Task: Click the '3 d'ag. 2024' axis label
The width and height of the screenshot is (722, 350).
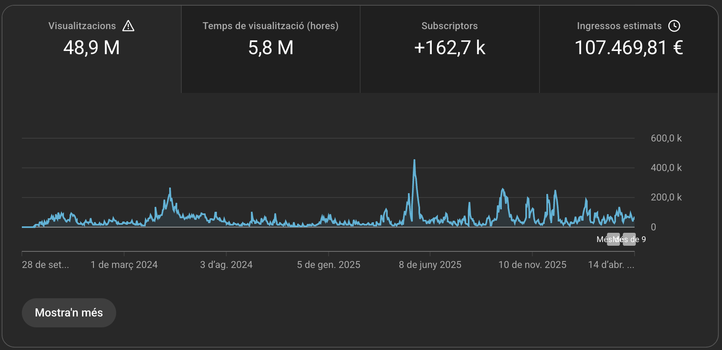Action: click(x=226, y=265)
